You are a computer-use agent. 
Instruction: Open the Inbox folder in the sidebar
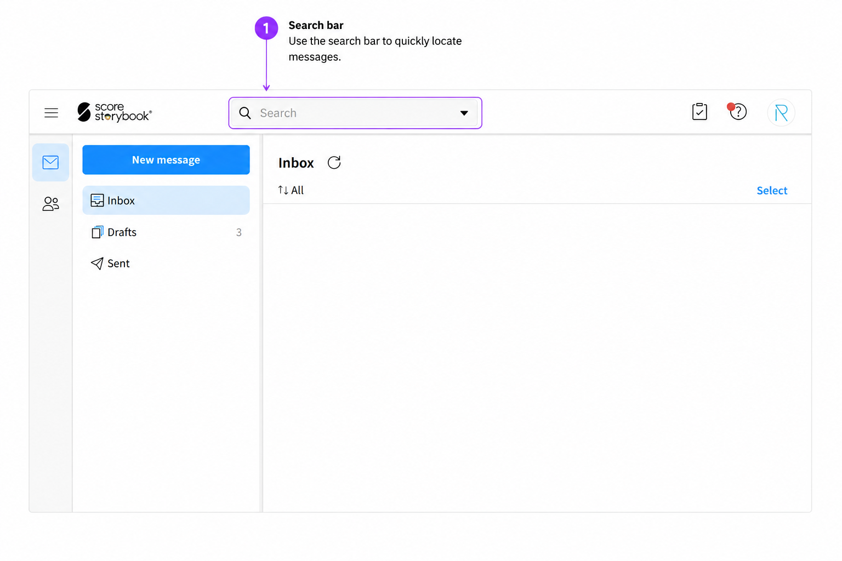[166, 201]
